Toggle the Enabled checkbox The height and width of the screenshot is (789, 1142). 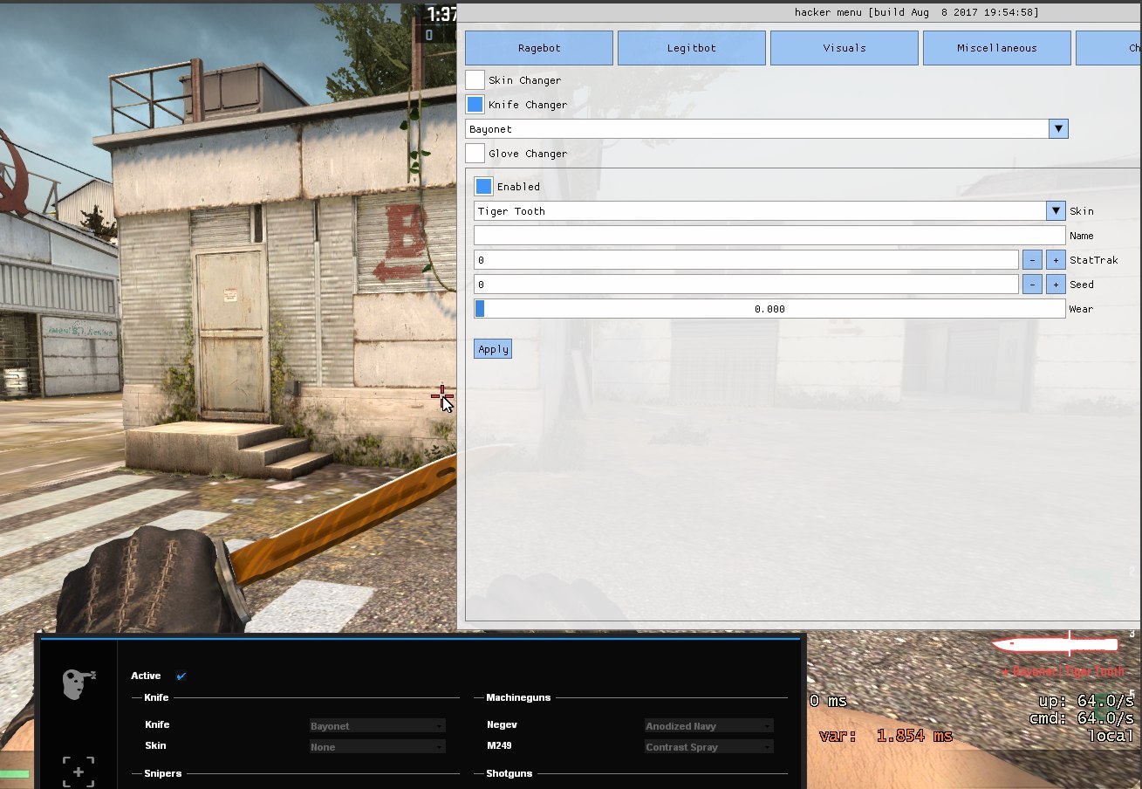click(x=483, y=187)
